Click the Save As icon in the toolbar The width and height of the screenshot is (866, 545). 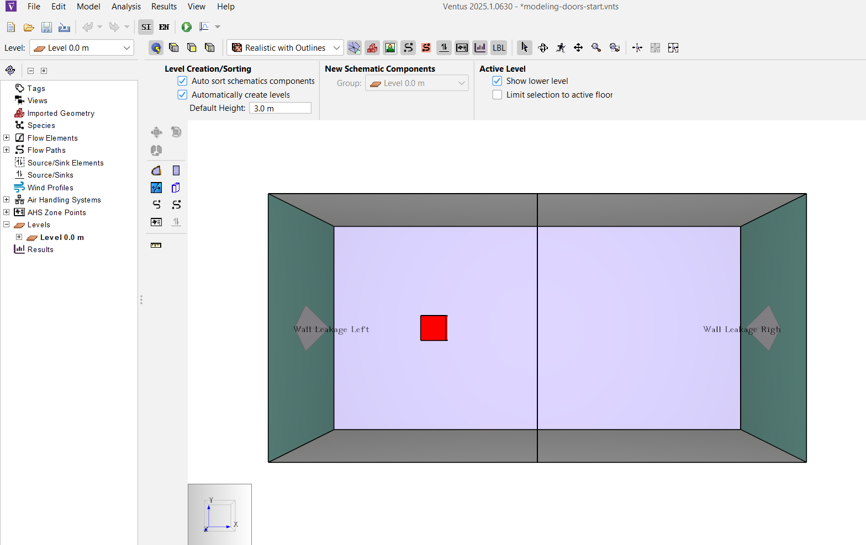[64, 27]
